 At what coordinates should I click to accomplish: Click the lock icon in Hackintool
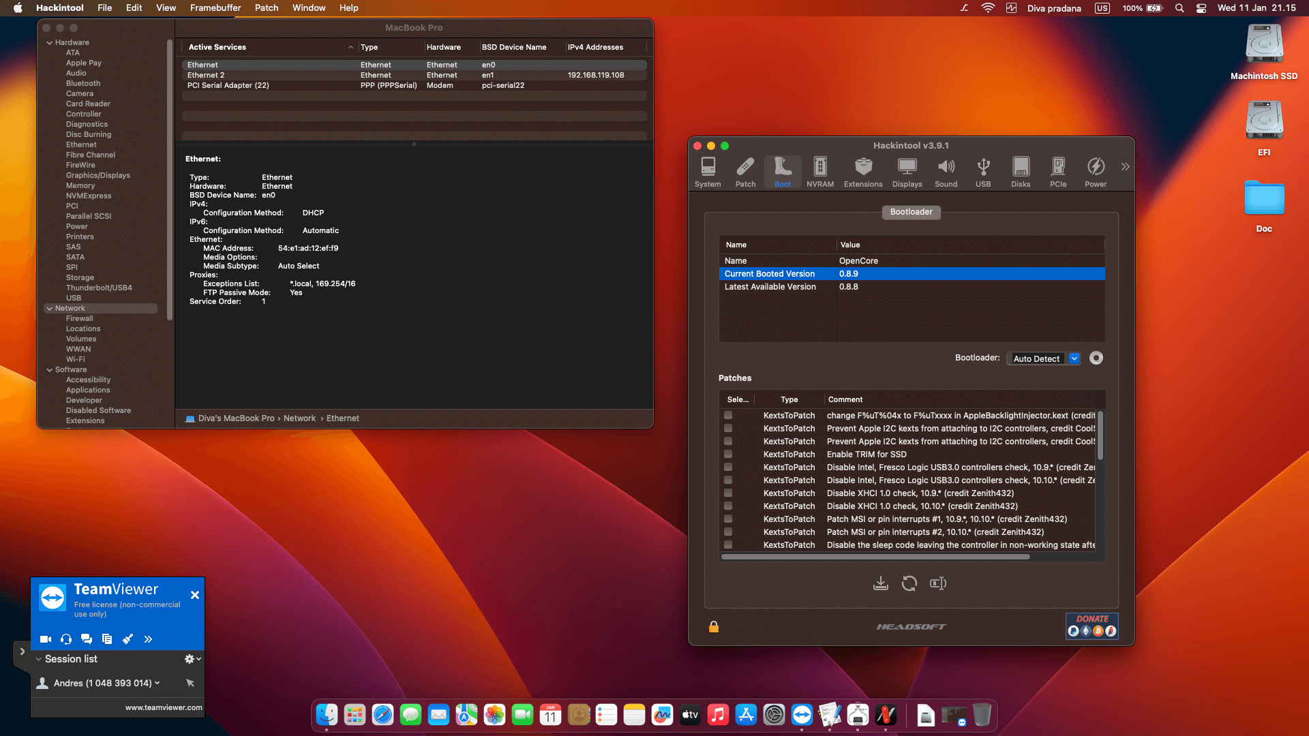click(x=713, y=627)
